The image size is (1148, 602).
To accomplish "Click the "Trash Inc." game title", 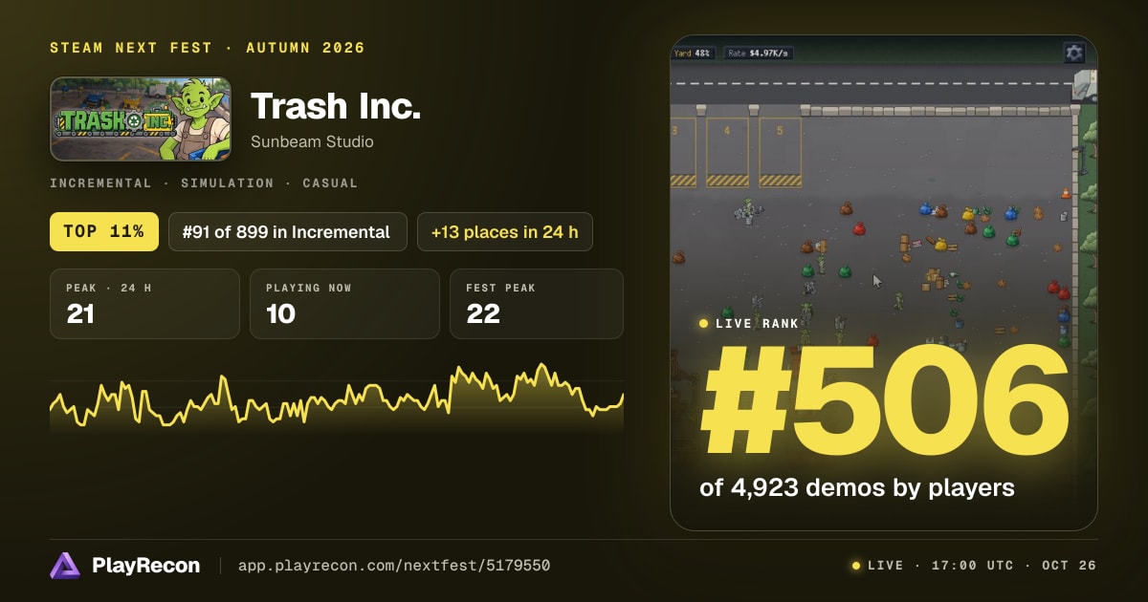I will tap(336, 107).
